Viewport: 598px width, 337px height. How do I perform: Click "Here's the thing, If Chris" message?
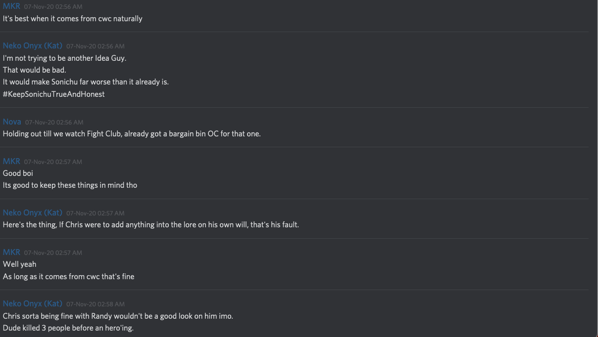pos(150,224)
